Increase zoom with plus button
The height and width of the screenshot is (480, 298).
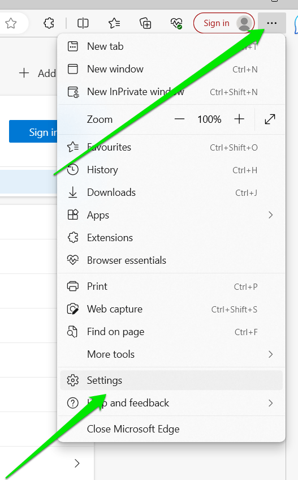239,119
